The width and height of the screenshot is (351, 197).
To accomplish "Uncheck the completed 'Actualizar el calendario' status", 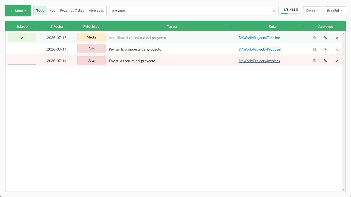I will coord(22,37).
